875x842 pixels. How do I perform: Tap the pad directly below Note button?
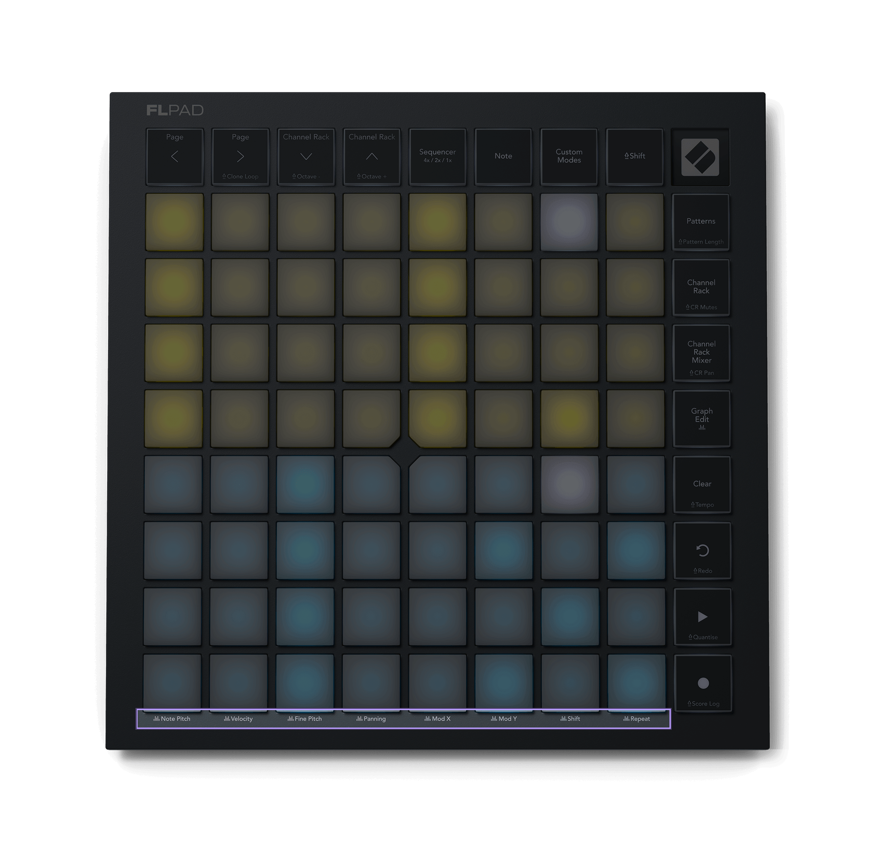pyautogui.click(x=503, y=222)
